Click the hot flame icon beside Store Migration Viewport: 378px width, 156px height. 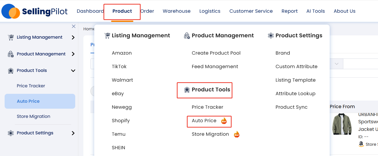pyautogui.click(x=237, y=134)
